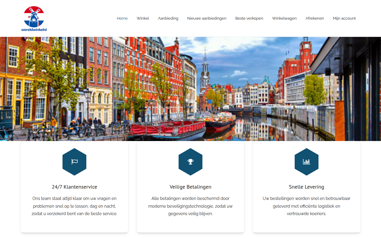The image size is (381, 238).
Task: Open the Aanbieding menu link
Action: click(x=168, y=18)
